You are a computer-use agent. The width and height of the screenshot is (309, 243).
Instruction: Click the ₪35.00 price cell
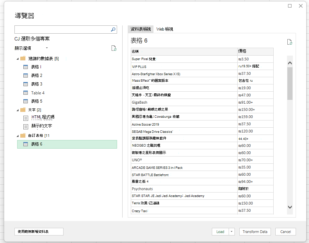pos(255,167)
